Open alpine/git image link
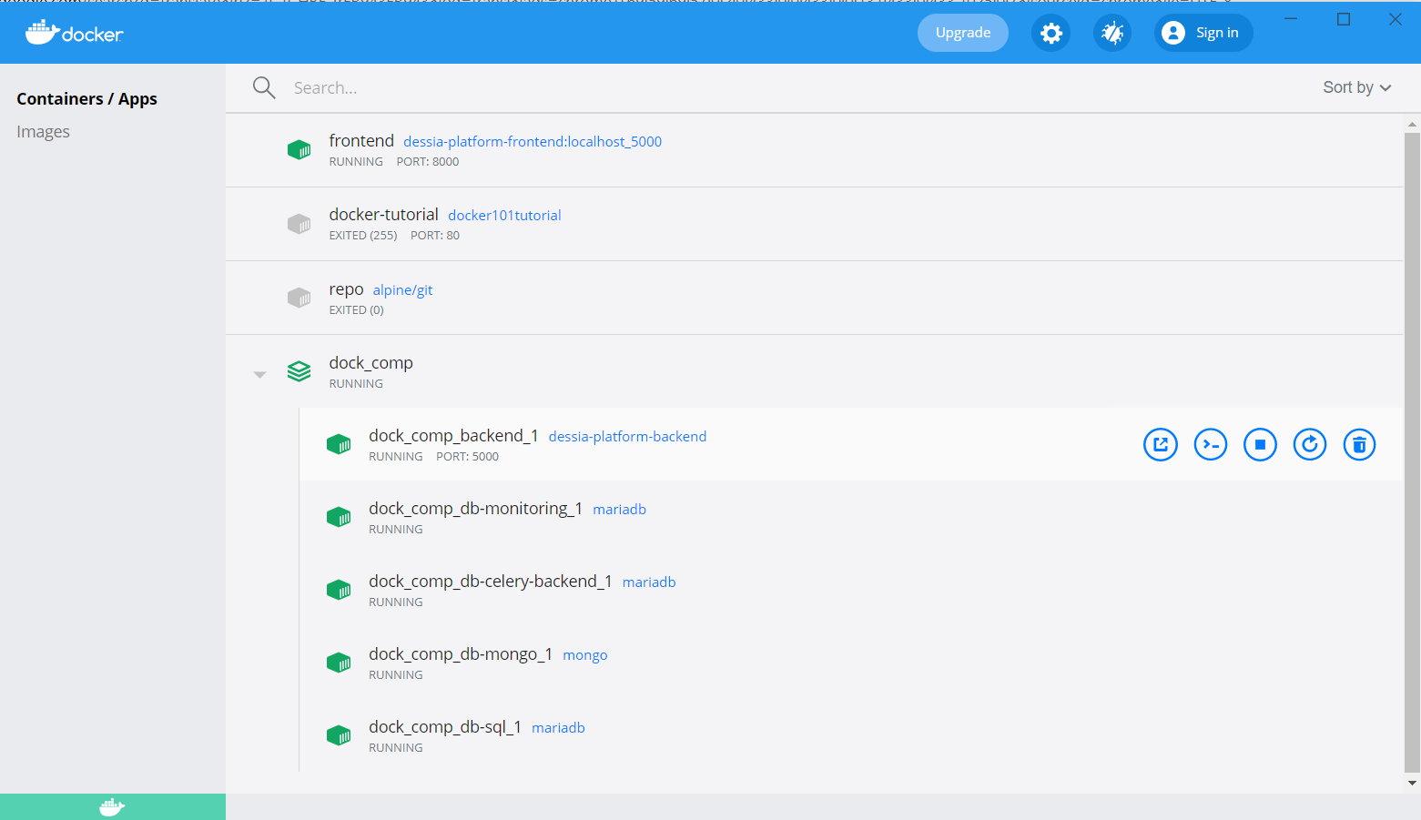Viewport: 1421px width, 820px height. click(x=402, y=290)
